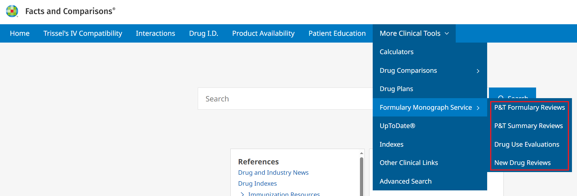This screenshot has width=577, height=196.
Task: Choose Calculators from the dropdown menu
Action: pos(396,52)
